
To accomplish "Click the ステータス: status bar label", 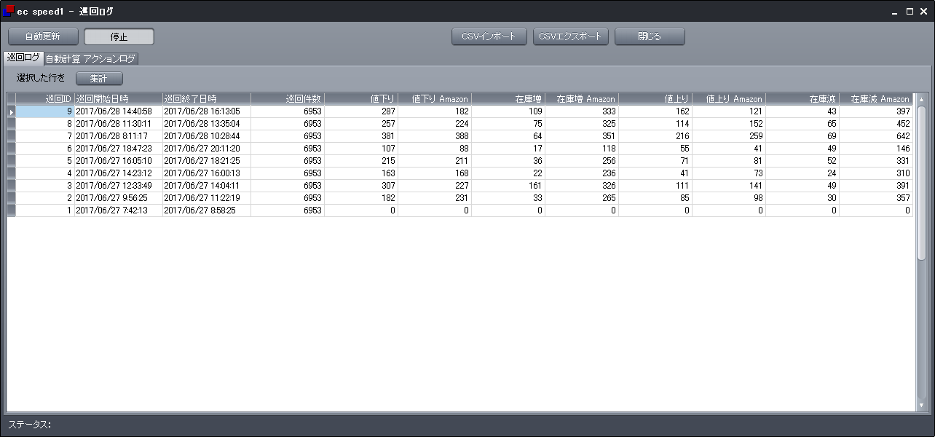I will (29, 425).
